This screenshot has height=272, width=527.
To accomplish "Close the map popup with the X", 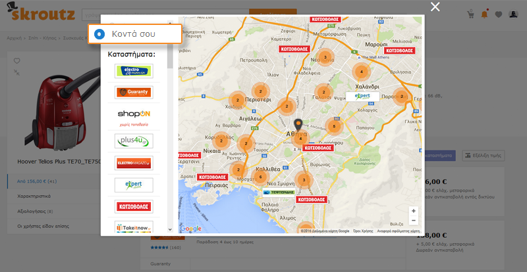I will click(435, 7).
